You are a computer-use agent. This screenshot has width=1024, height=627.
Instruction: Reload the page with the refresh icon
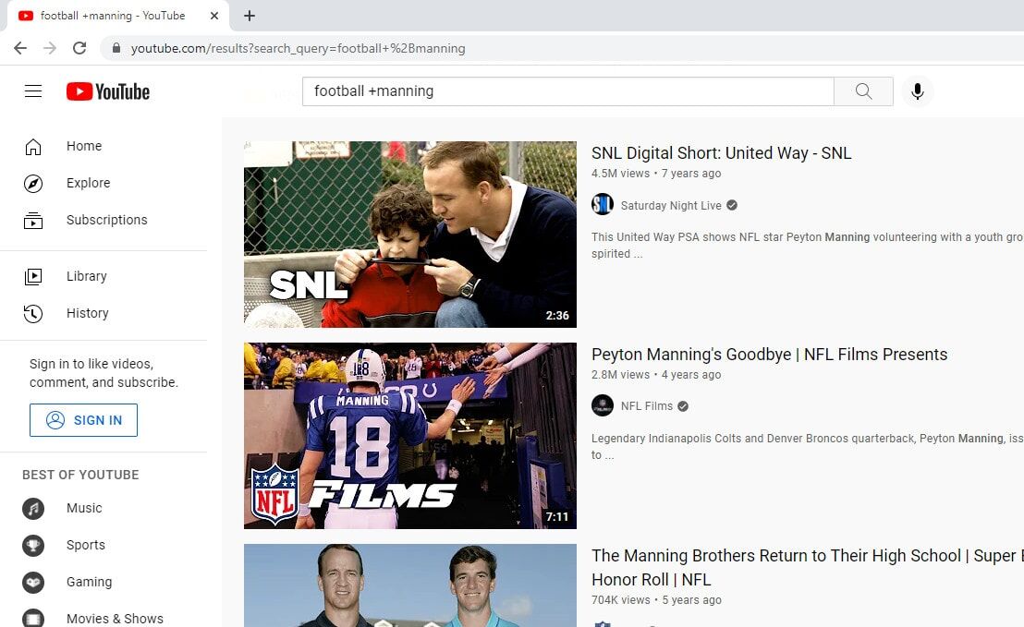click(x=79, y=48)
